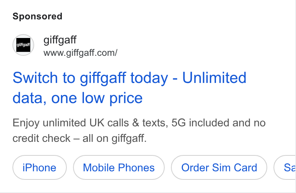Click the '5G included' description text
Screen dimensions: 296x193
200,123
